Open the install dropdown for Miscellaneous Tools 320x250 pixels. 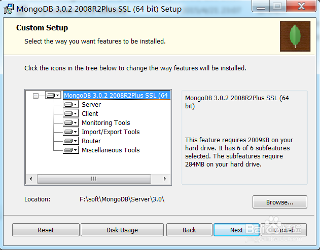point(71,150)
